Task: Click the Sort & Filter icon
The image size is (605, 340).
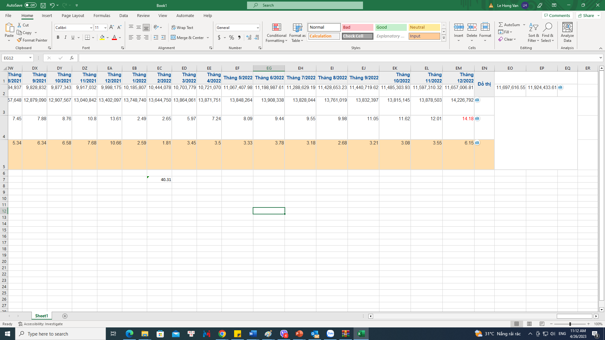Action: point(533,33)
